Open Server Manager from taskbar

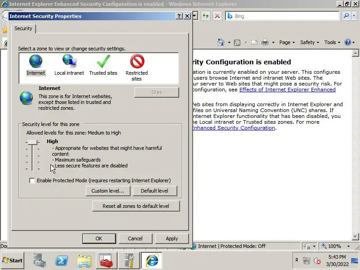click(x=39, y=261)
